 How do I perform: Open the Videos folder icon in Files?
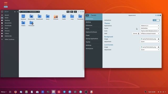pos(23,24)
